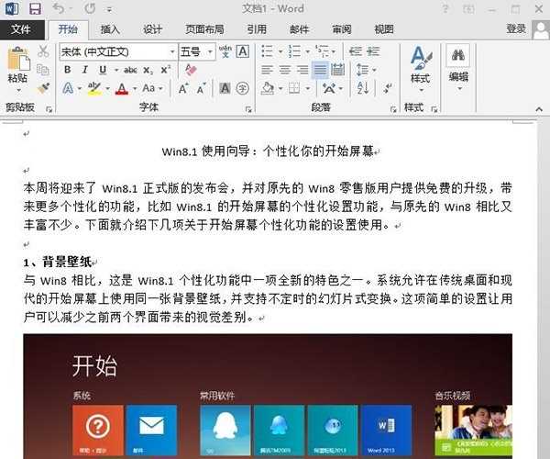Increase the paragraph indent
This screenshot has height=459, width=550.
[373, 51]
